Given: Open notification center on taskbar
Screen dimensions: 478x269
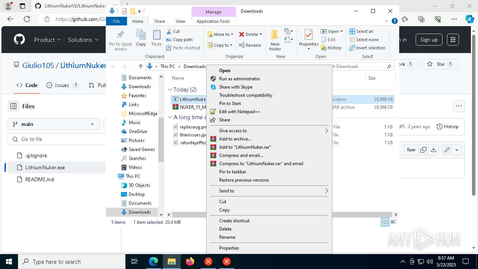Looking at the screenshot, I should [x=466, y=262].
